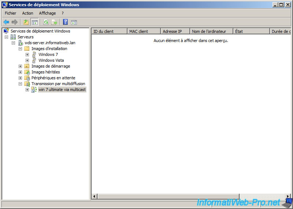Collapse the wds-server.informatiweb.lan node
The height and width of the screenshot is (209, 293).
tap(13, 43)
